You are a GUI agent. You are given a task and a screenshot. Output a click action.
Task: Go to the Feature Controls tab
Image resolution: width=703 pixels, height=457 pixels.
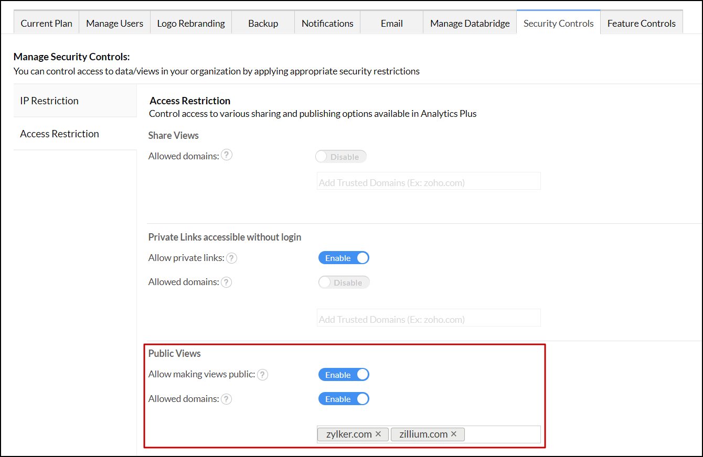point(641,24)
